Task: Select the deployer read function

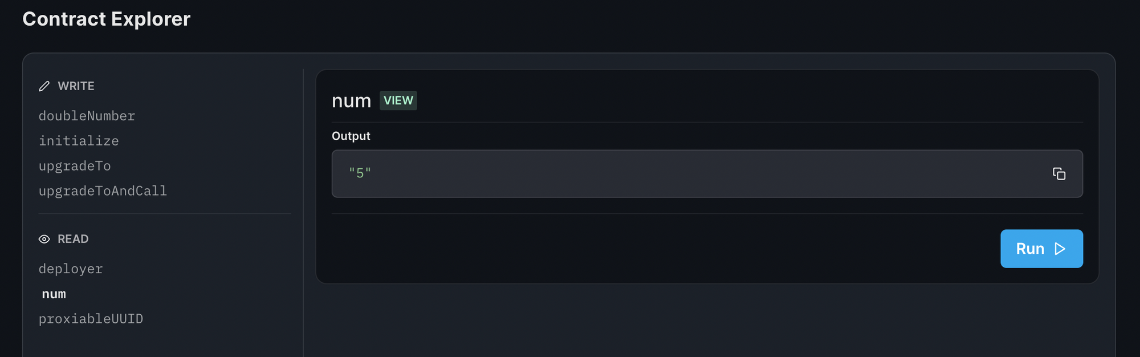Action: 71,269
